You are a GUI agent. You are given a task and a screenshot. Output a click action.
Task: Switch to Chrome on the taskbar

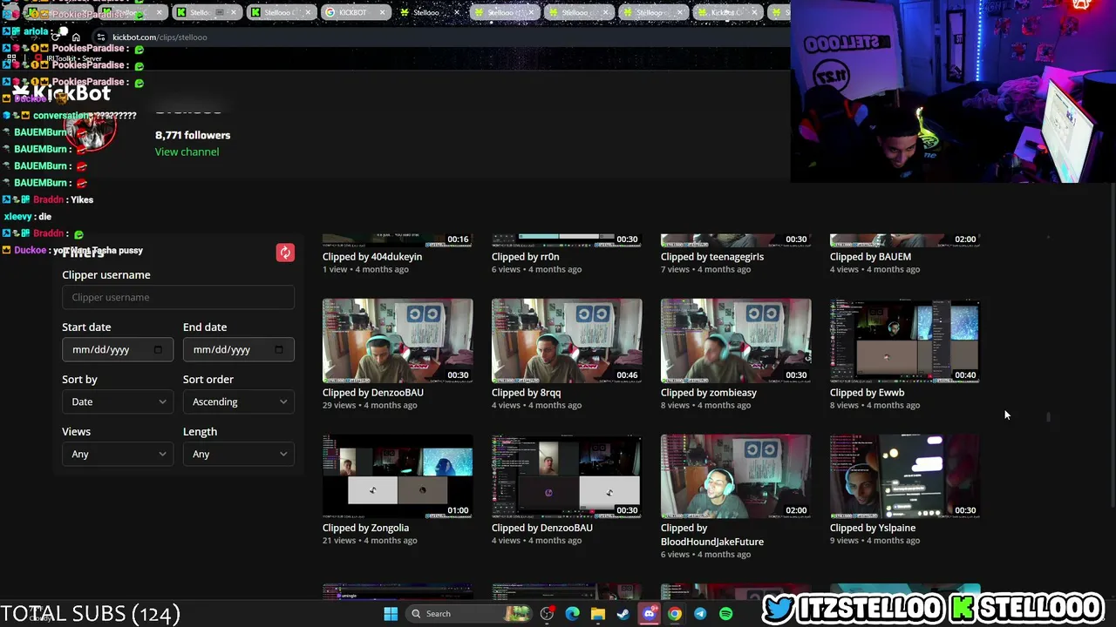[675, 614]
